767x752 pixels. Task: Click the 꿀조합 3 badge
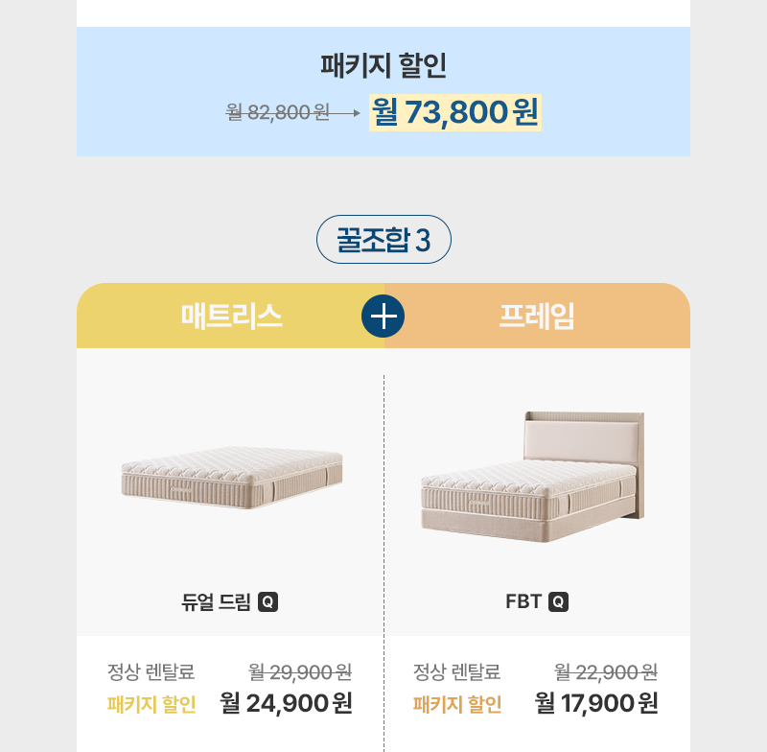(383, 240)
